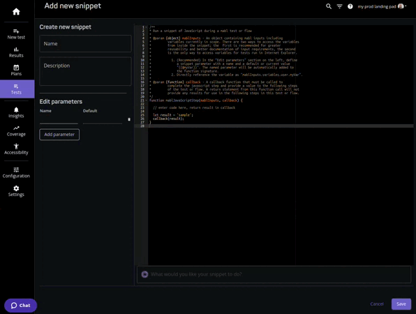The width and height of the screenshot is (416, 314).
Task: Open the Coverage section
Action: pyautogui.click(x=16, y=131)
